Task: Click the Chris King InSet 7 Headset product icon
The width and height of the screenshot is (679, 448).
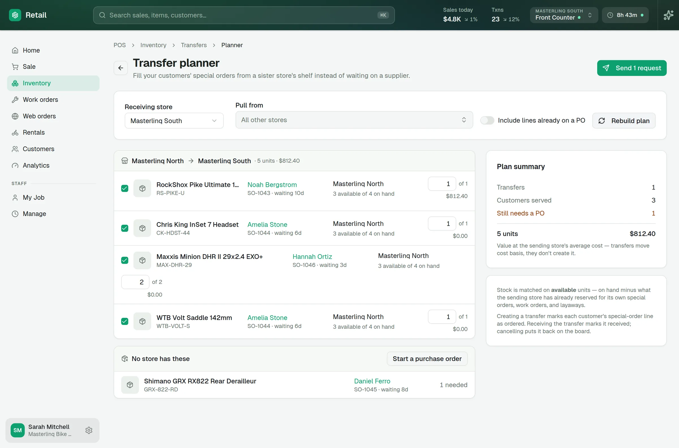Action: point(142,228)
